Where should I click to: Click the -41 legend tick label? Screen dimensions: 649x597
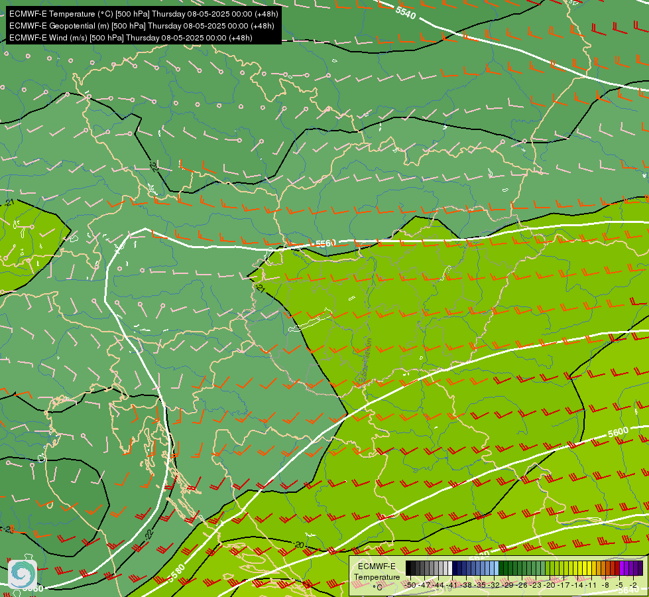pyautogui.click(x=451, y=585)
